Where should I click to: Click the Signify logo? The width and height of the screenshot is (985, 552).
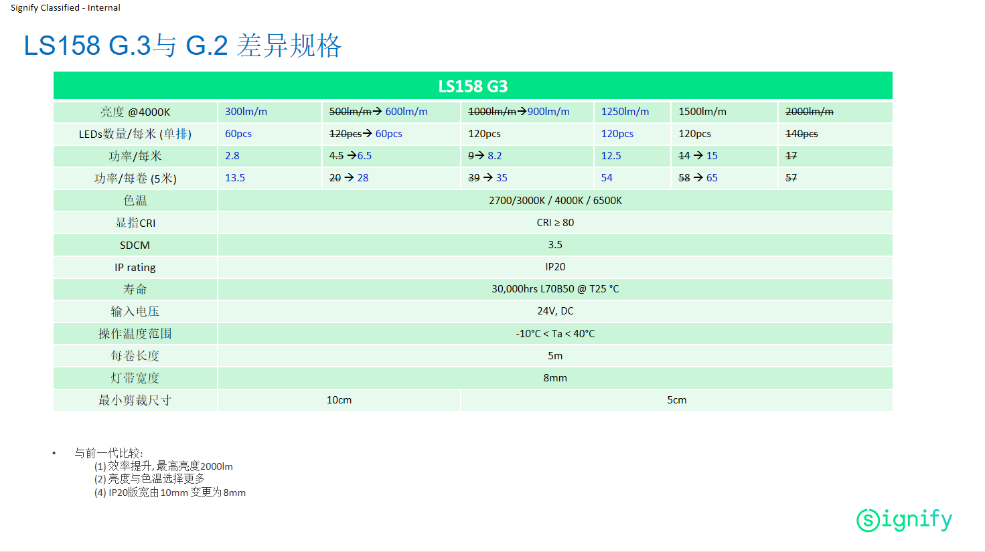click(x=904, y=520)
